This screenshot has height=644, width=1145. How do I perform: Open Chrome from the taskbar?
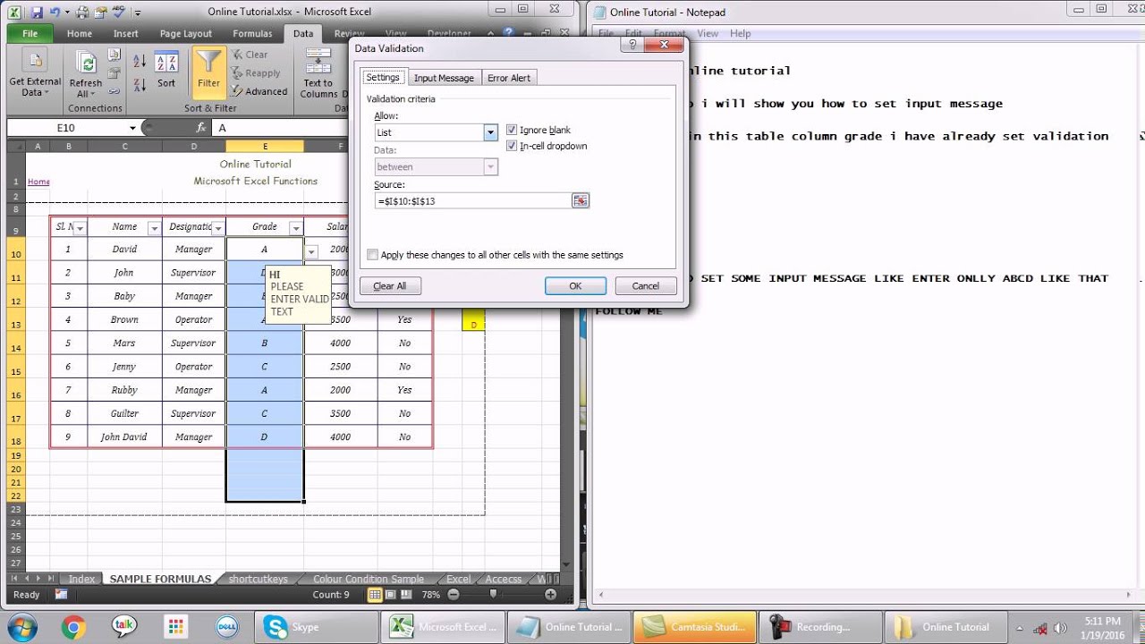pos(73,626)
